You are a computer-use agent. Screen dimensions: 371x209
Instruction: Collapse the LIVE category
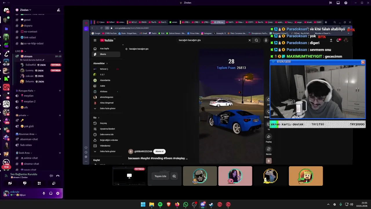pos(21,51)
